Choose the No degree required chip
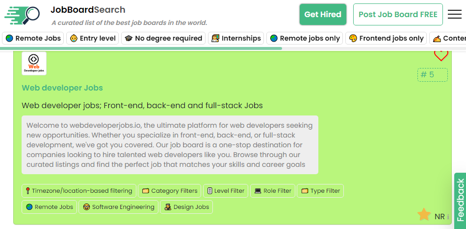466x229 pixels. (163, 38)
